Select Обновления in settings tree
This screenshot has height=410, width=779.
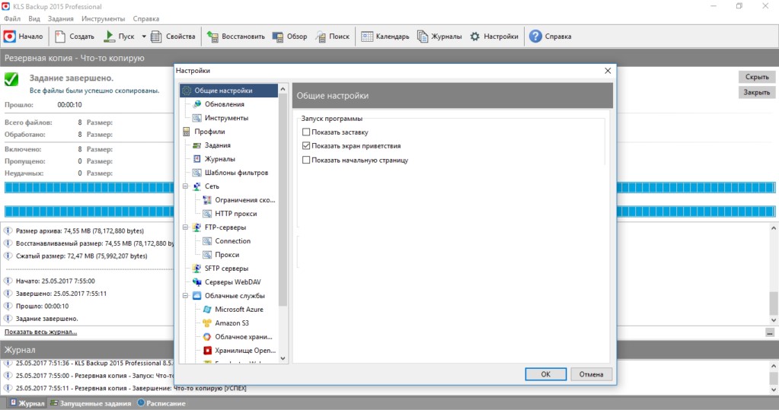[x=224, y=104]
